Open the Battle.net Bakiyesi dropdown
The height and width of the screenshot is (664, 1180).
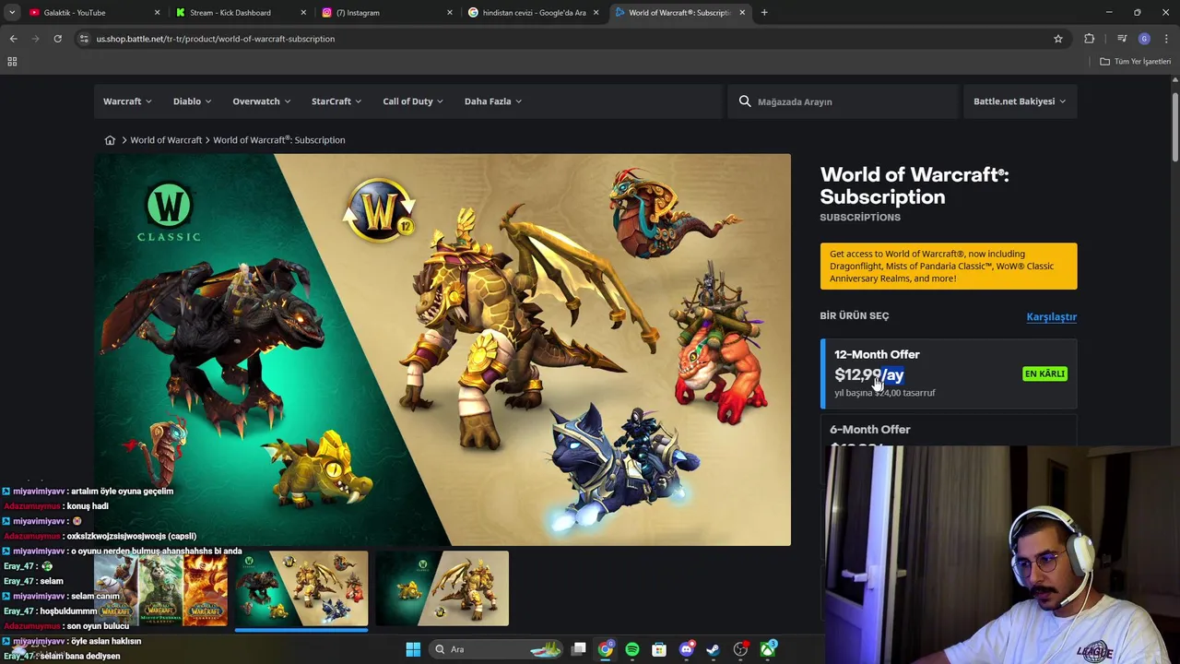[x=1020, y=101]
